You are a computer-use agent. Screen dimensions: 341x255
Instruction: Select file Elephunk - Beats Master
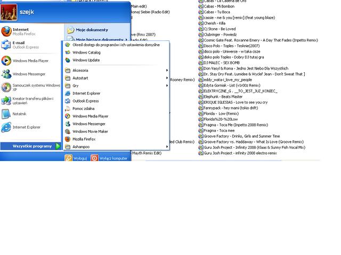223,97
